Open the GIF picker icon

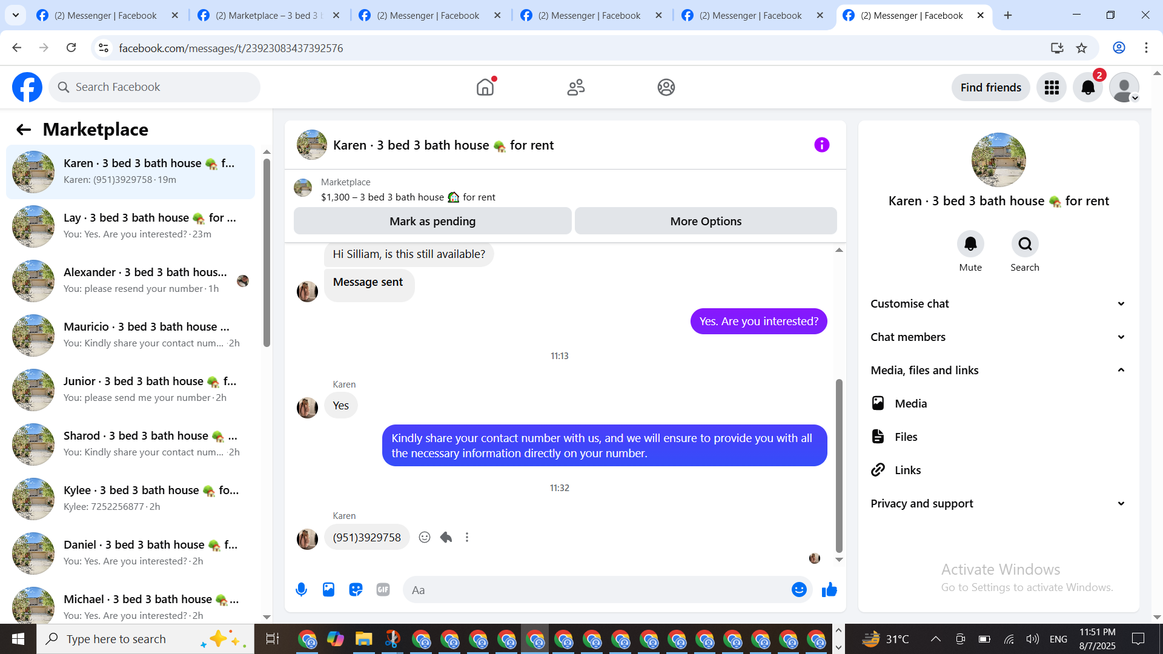383,589
